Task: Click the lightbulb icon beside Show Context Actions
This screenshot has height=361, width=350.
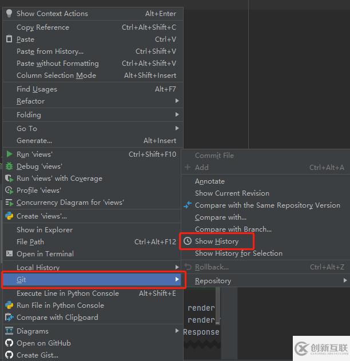Action: pos(9,13)
